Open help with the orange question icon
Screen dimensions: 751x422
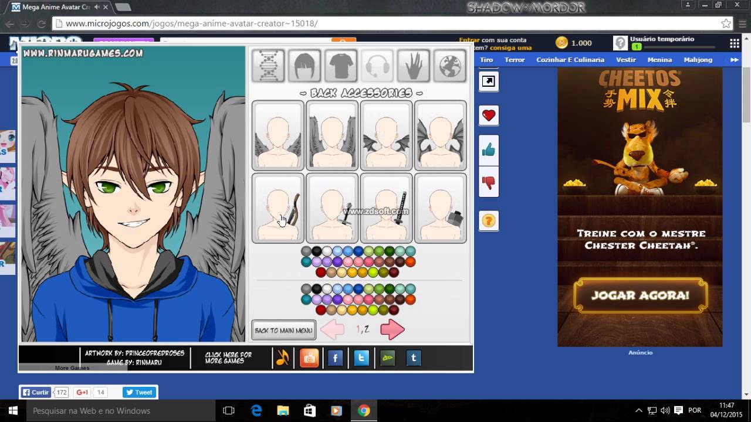click(489, 221)
